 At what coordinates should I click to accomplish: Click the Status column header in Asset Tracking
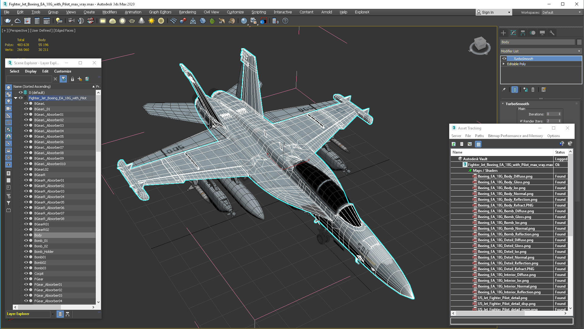[x=560, y=152]
